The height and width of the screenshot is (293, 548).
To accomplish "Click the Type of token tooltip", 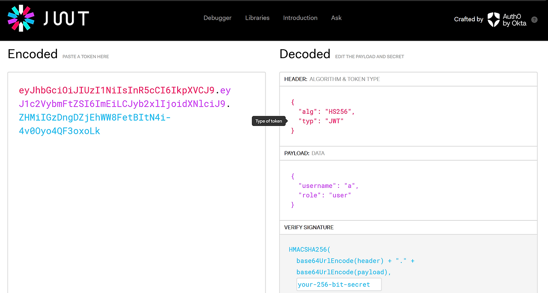I will pos(269,121).
